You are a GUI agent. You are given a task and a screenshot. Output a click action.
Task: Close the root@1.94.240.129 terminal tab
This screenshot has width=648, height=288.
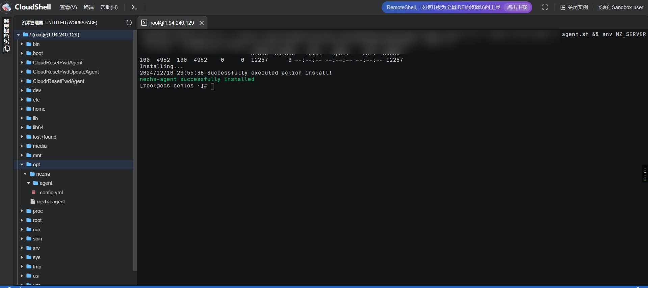pos(202,23)
